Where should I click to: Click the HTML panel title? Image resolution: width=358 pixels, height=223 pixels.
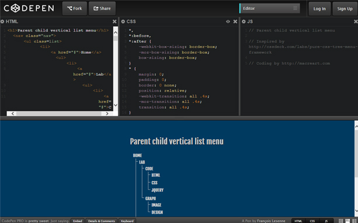[12, 22]
